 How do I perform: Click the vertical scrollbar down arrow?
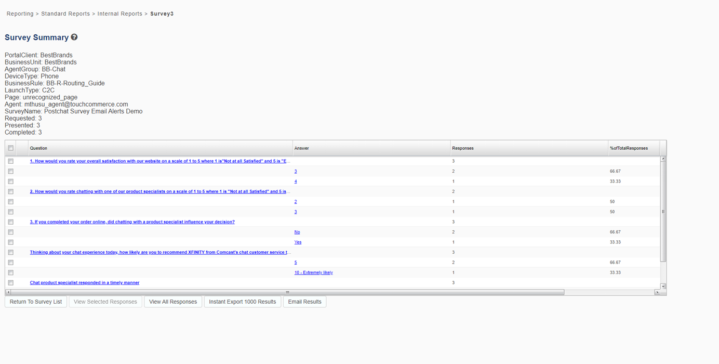(x=663, y=287)
